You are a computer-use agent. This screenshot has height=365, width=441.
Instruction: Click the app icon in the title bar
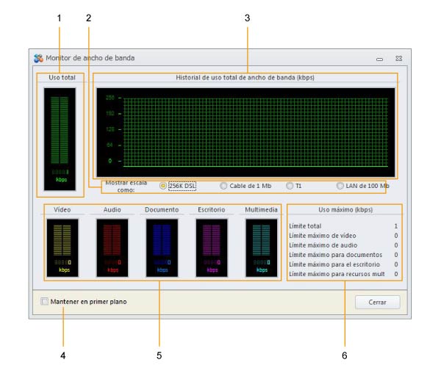point(38,58)
